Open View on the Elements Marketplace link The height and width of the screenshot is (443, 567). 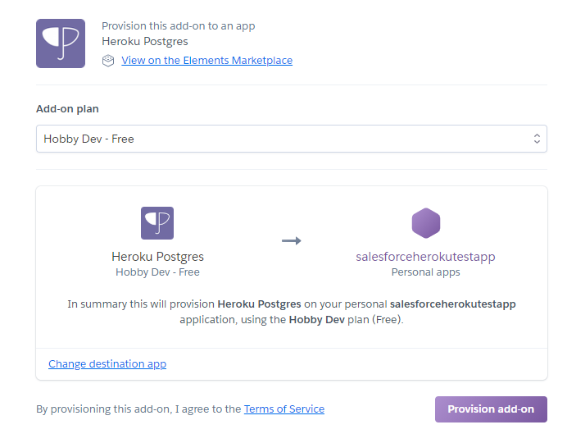tap(206, 61)
